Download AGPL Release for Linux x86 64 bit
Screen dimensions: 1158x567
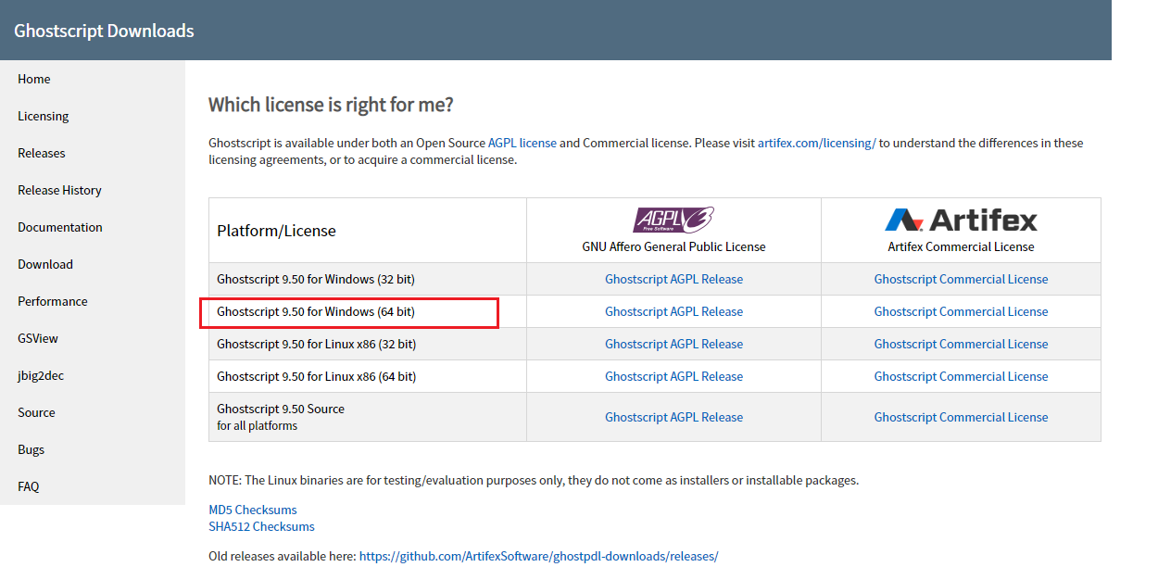673,376
